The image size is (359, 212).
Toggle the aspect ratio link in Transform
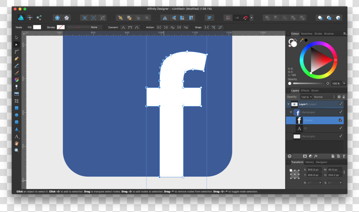tap(344, 172)
